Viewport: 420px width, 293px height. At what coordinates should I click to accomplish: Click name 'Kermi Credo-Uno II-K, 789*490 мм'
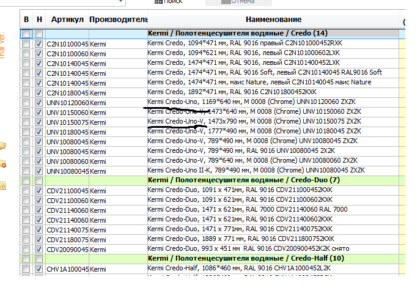[256, 170]
